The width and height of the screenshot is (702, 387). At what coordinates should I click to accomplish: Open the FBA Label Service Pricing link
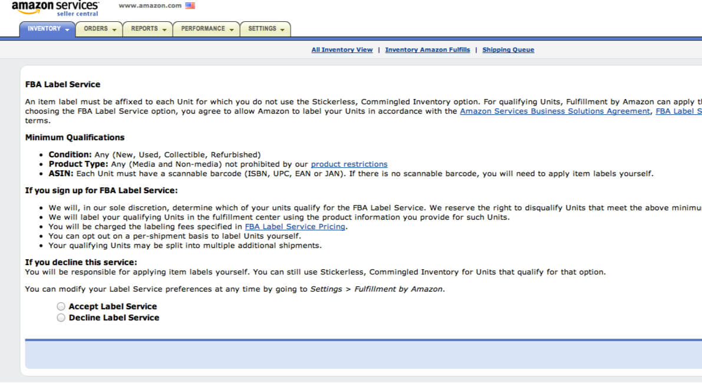coord(295,227)
